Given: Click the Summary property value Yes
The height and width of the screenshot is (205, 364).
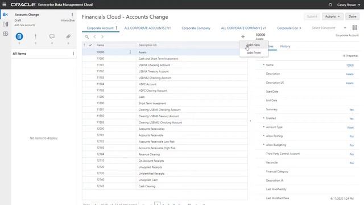Looking at the screenshot, I should pos(351,110).
